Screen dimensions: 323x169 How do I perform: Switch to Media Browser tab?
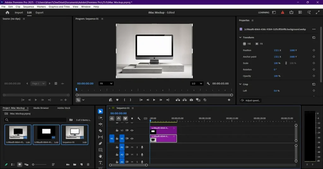click(x=41, y=108)
